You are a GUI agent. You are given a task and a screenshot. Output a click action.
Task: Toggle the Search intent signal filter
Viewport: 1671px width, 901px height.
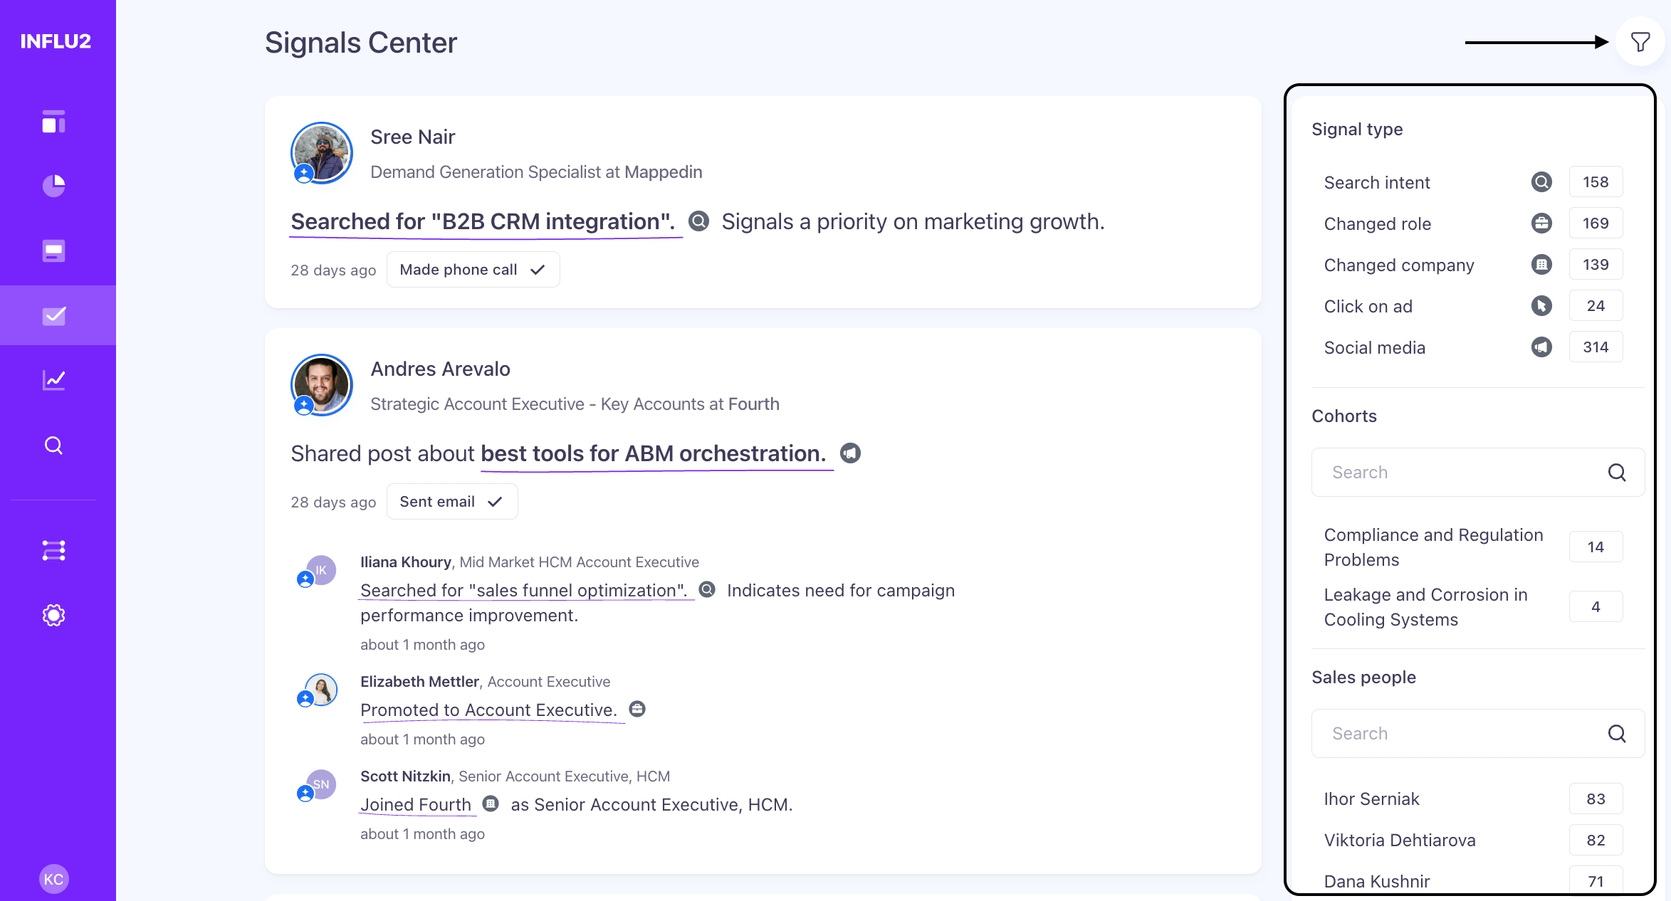coord(1377,183)
